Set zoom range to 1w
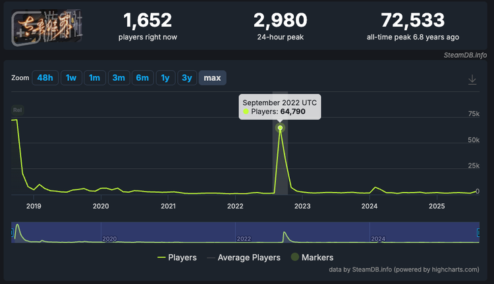 pos(71,78)
